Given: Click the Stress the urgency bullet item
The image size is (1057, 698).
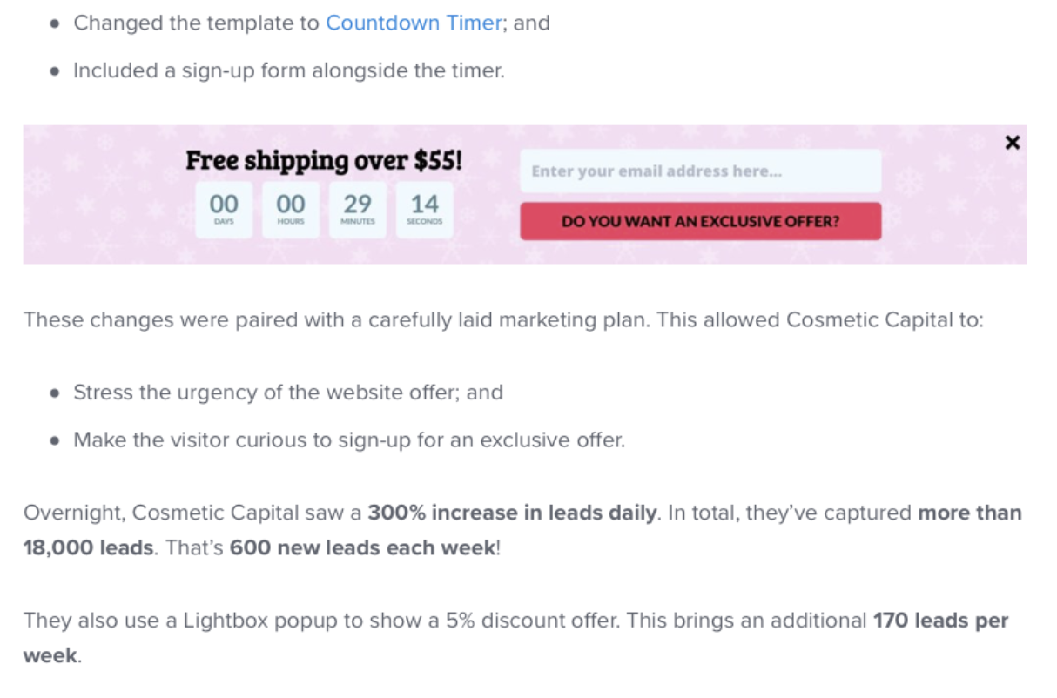Looking at the screenshot, I should [288, 393].
